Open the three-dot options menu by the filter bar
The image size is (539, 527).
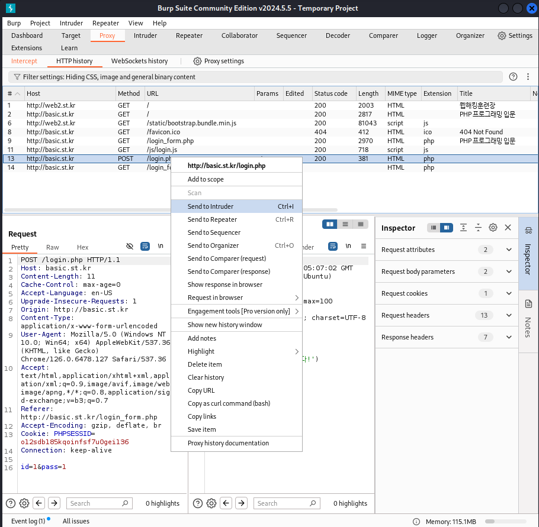pyautogui.click(x=528, y=76)
